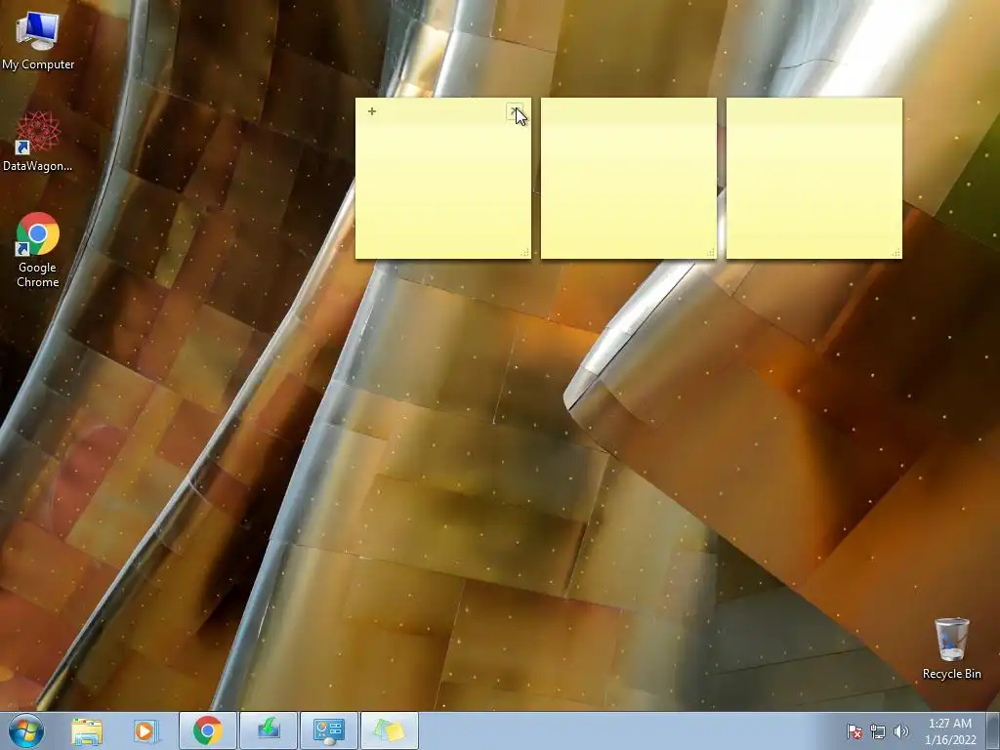1000x750 pixels.
Task: Select the middle sticky note
Action: pos(628,179)
